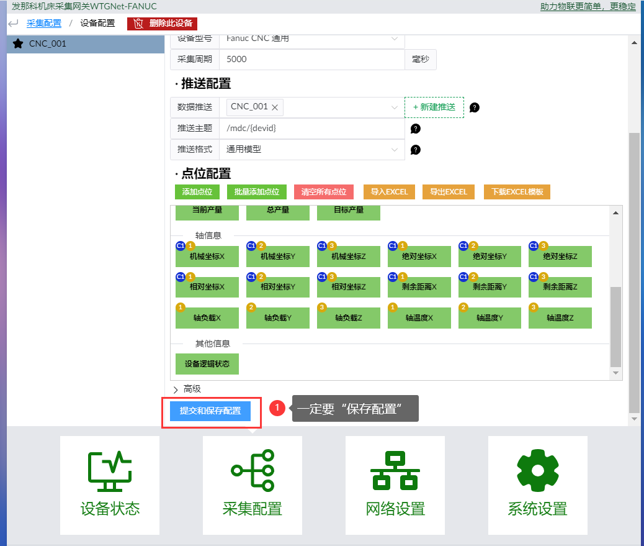Image resolution: width=644 pixels, height=546 pixels.
Task: Select 机械坐标X point tile
Action: pyautogui.click(x=207, y=257)
